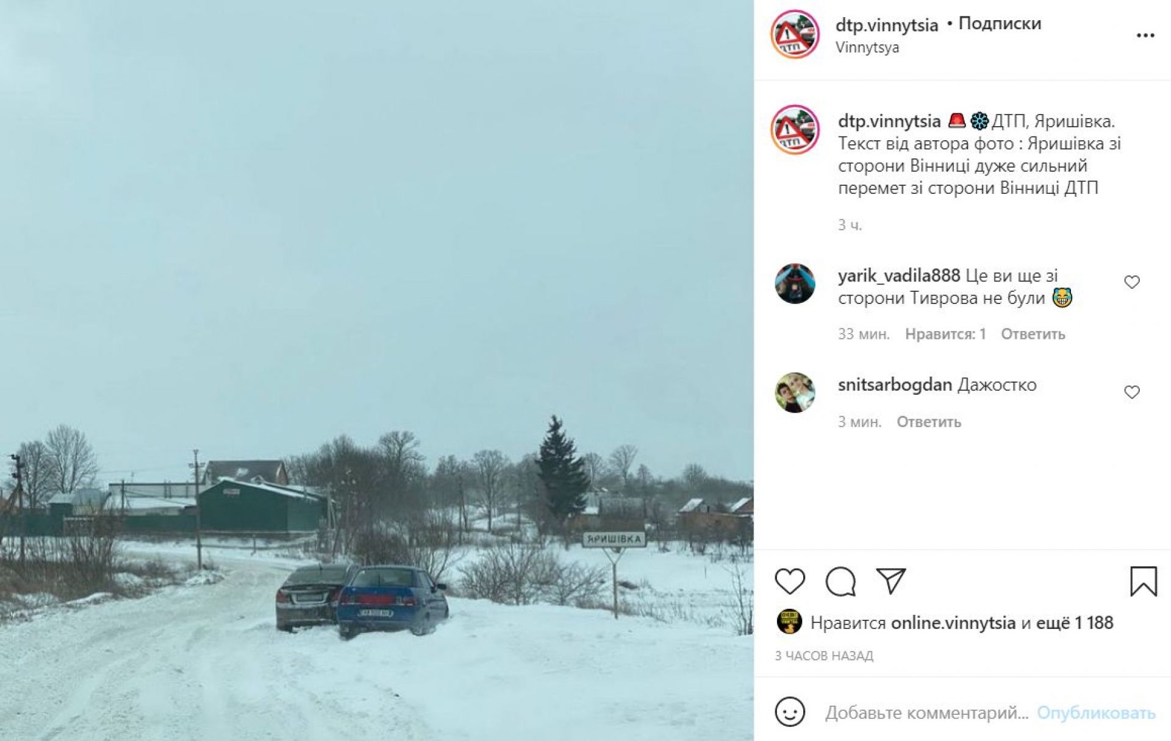Open dtp.vinnytsia avatar beside the caption
The height and width of the screenshot is (741, 1171).
click(795, 129)
